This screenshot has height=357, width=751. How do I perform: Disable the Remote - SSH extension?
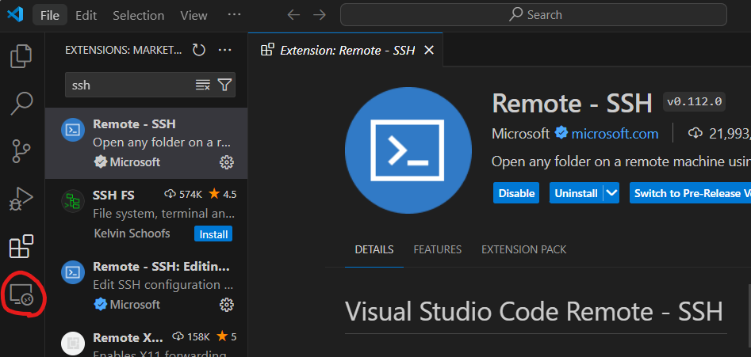tap(516, 193)
